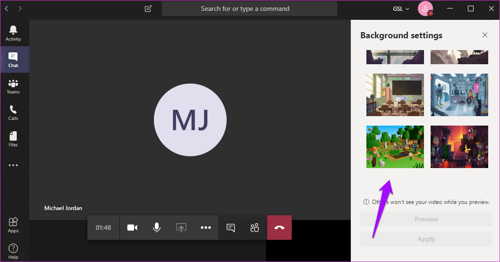The height and width of the screenshot is (262, 500).
Task: Mute the microphone in call toolbar
Action: [x=157, y=228]
